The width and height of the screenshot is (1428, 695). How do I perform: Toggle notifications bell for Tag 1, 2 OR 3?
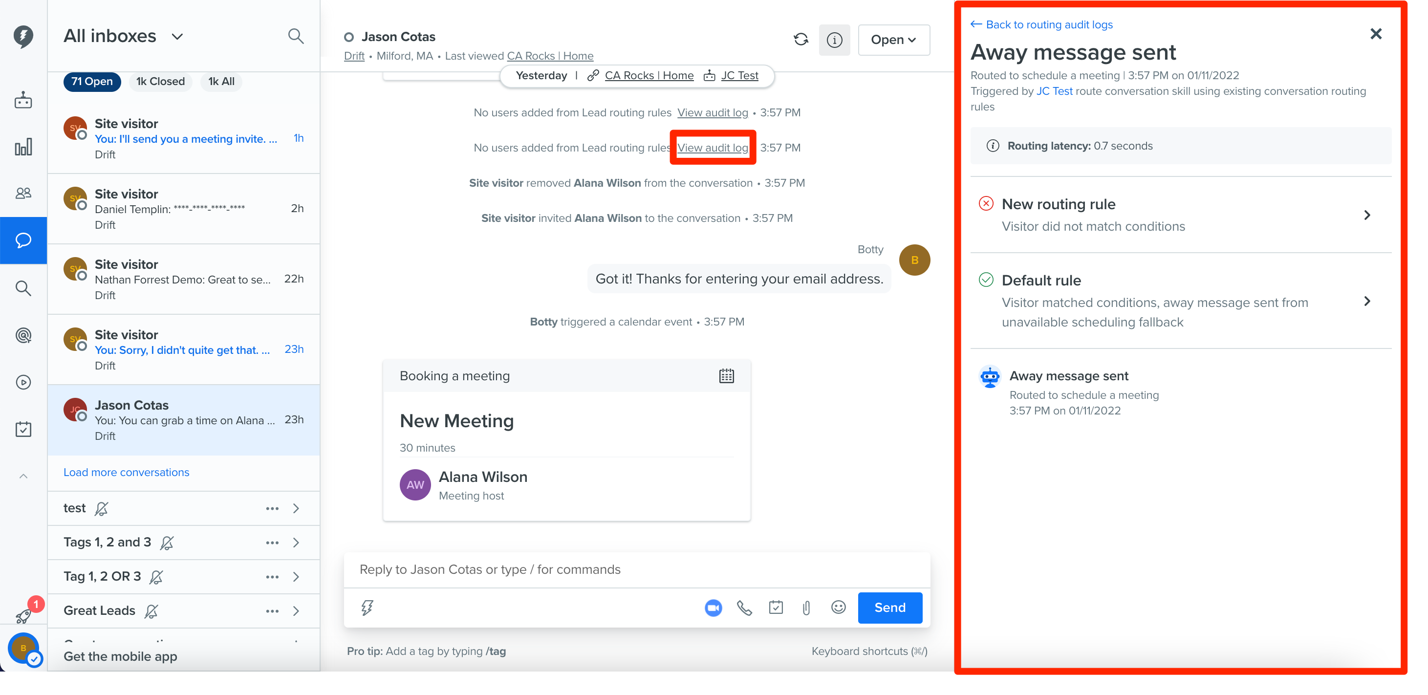point(156,577)
